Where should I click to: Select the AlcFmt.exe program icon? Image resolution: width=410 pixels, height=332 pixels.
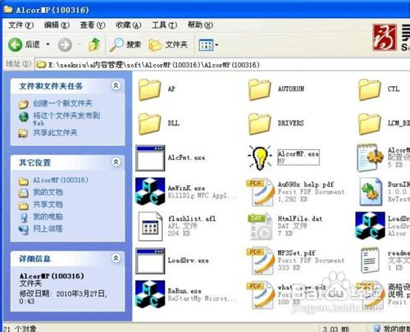point(150,158)
